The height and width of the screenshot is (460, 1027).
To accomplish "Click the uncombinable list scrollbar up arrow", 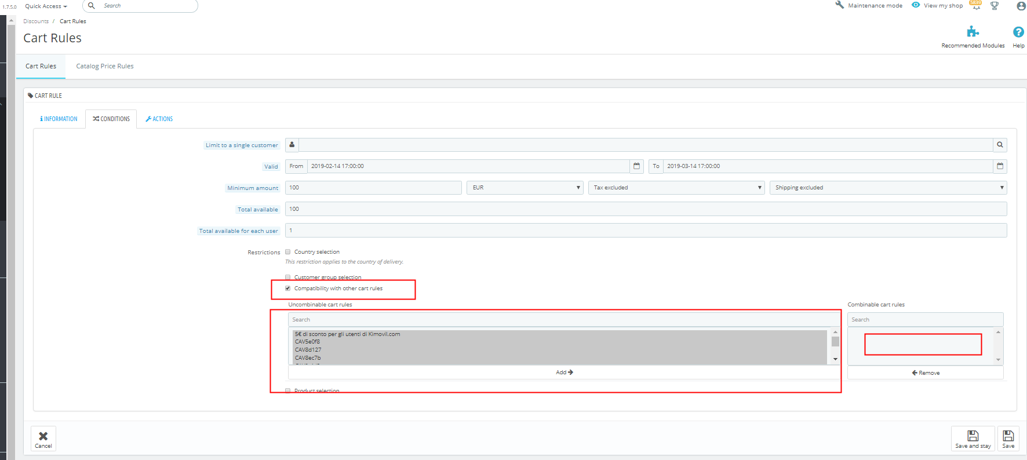I will click(x=835, y=333).
